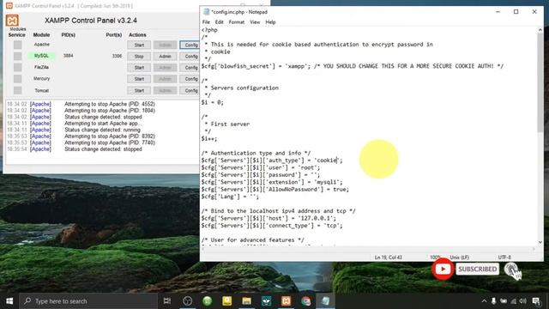Place cursor in 'auth_type' cookie line

pos(272,161)
